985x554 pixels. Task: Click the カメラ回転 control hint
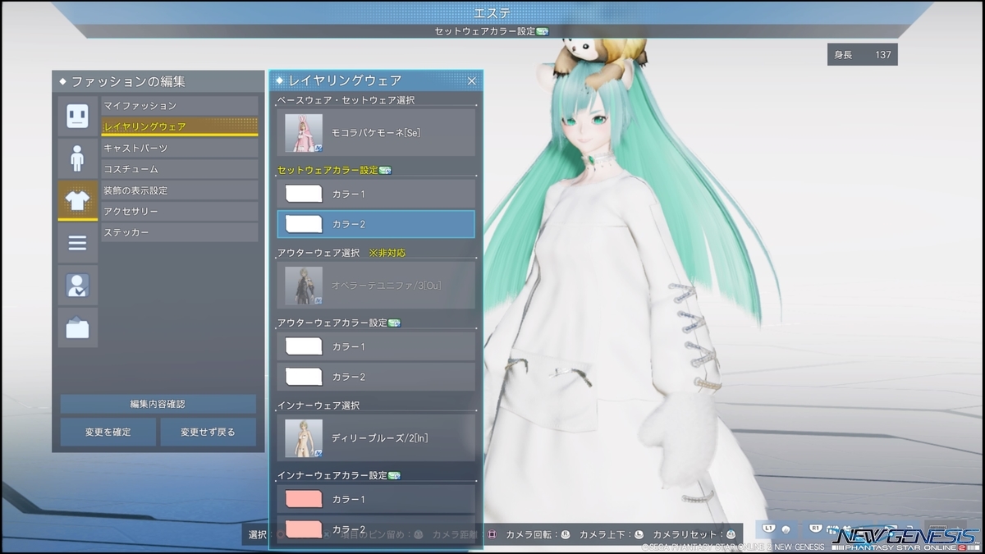tap(538, 534)
